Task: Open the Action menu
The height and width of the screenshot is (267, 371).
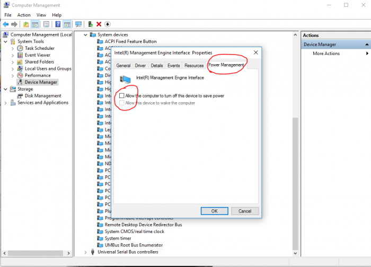Action: [24, 15]
